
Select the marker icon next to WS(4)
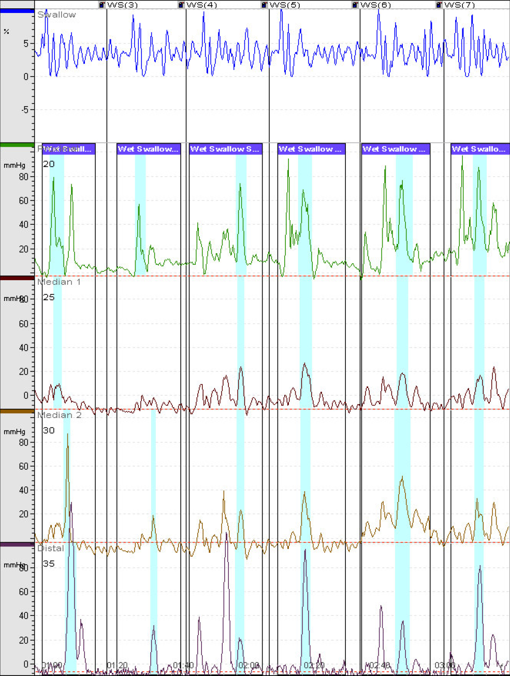click(181, 5)
